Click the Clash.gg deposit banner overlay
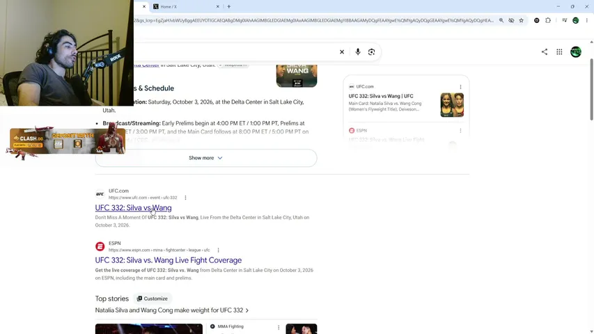 68,141
